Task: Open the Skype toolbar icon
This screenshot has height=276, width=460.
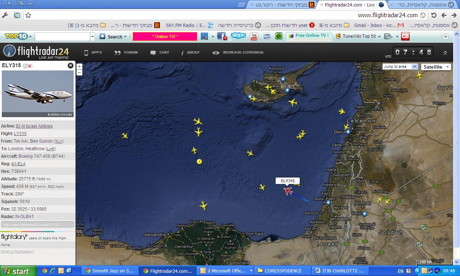Action: (x=238, y=36)
